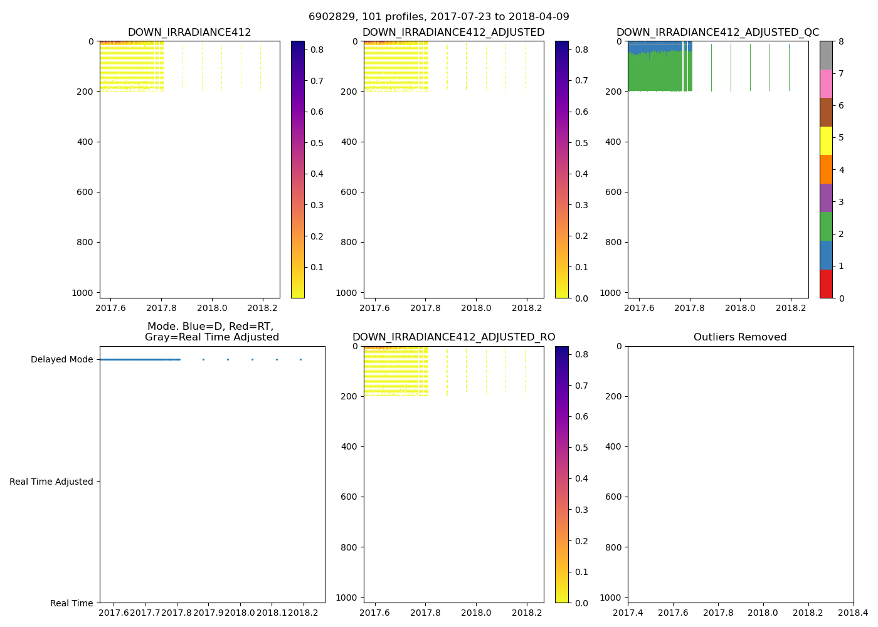Screen dimensions: 878x627
Task: Click the pink segment of the QC colorbar
Action: [x=826, y=83]
